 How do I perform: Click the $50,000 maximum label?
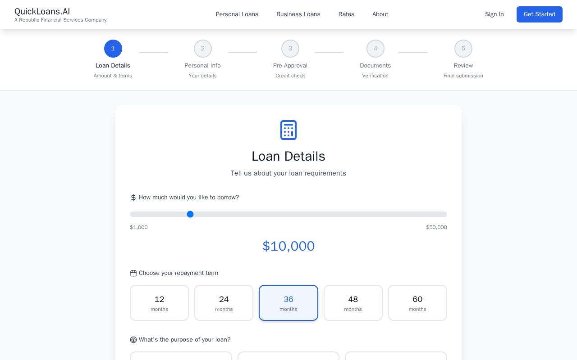tap(436, 227)
